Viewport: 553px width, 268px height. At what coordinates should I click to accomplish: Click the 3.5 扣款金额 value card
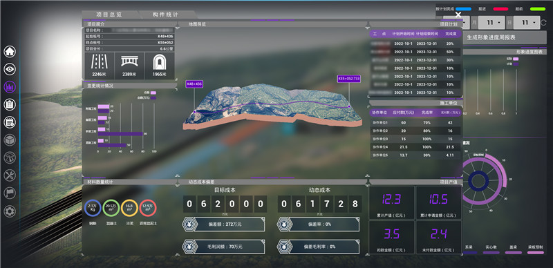[391, 237]
